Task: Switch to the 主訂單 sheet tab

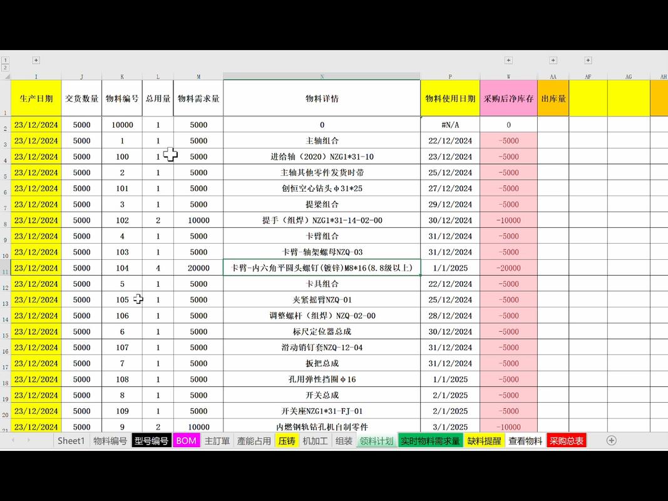Action: [x=217, y=441]
